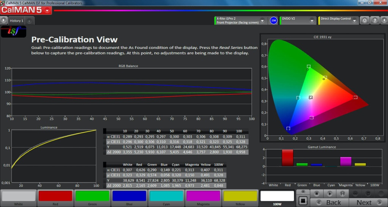Select the Green color patch

(92, 198)
